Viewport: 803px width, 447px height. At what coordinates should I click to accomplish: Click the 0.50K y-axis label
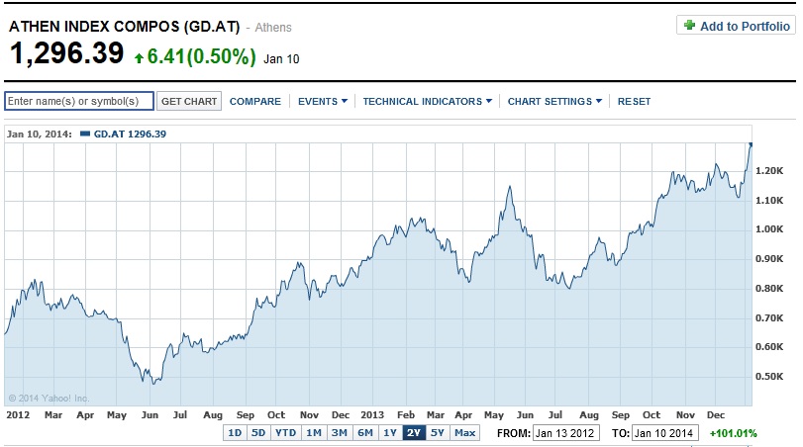(769, 377)
